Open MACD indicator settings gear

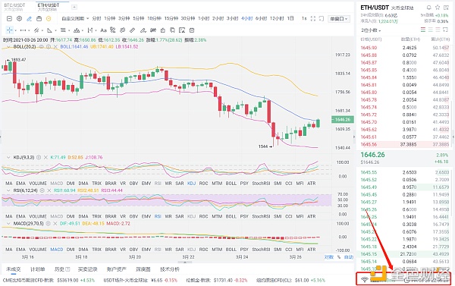48,224
